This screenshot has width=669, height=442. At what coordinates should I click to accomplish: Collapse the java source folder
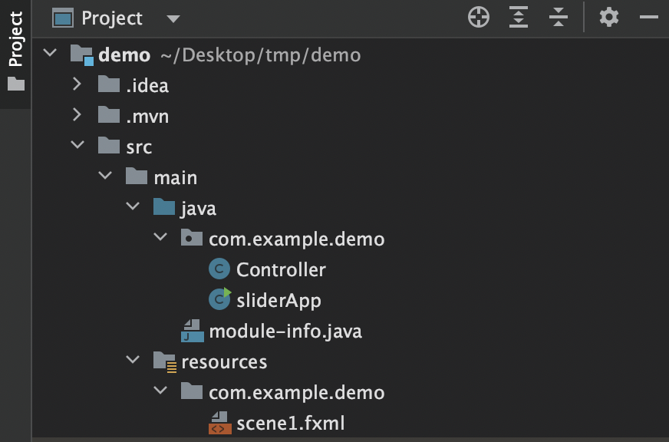click(x=133, y=207)
